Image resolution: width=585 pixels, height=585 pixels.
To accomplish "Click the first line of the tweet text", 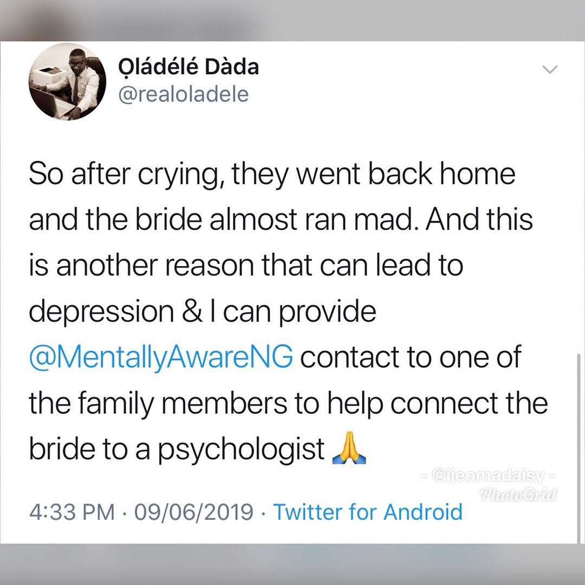I will [x=271, y=172].
